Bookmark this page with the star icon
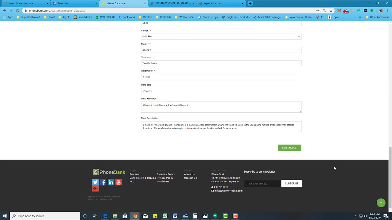This screenshot has width=392, height=220. coord(331,10)
